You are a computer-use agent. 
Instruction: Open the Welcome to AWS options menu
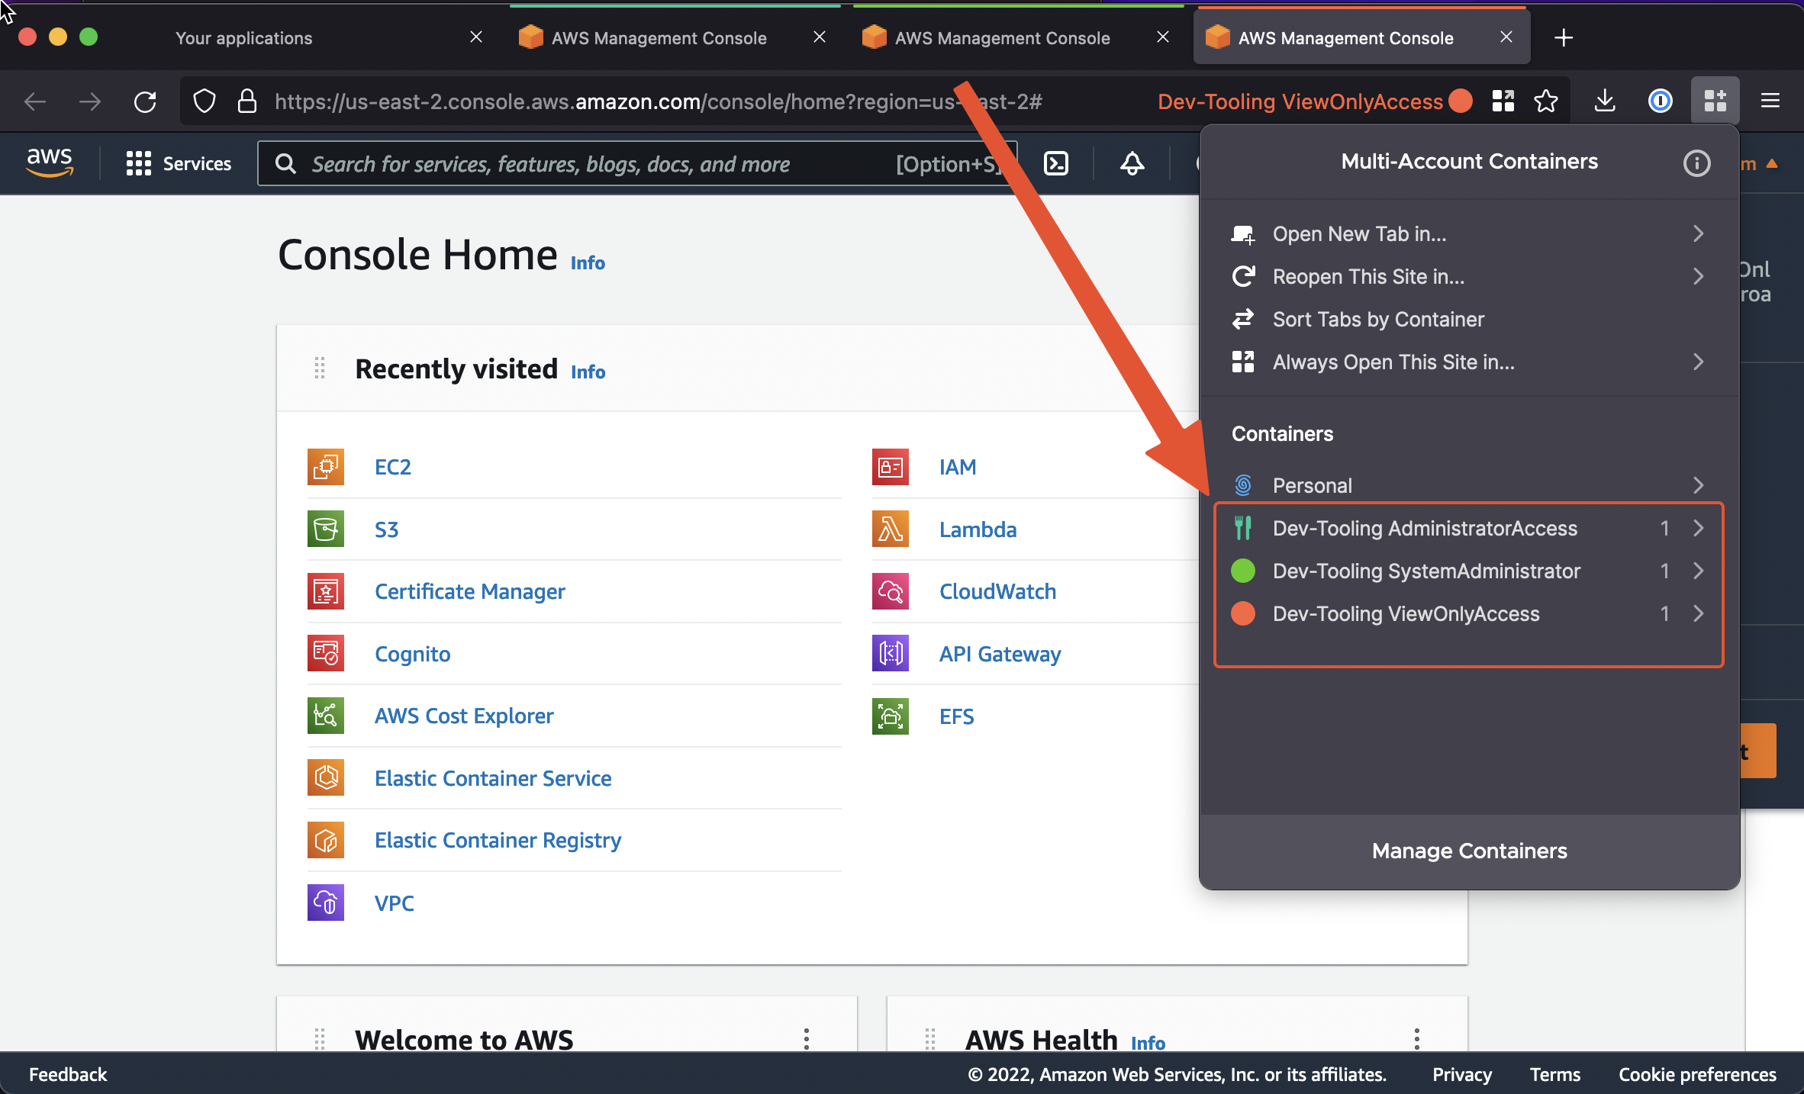(x=806, y=1038)
